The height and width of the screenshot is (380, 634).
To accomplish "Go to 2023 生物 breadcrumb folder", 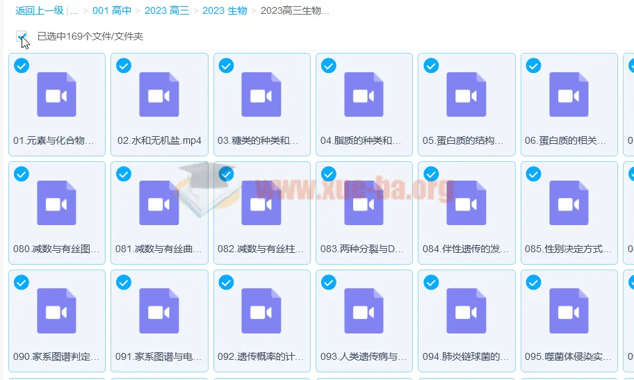I will 225,10.
